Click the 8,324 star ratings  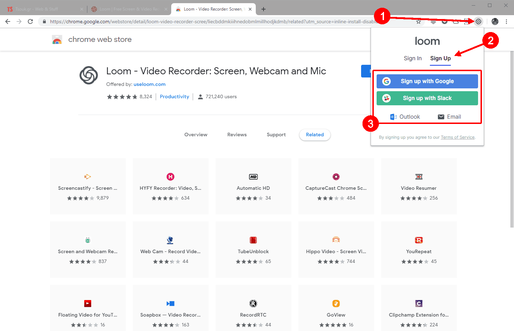[x=129, y=97]
